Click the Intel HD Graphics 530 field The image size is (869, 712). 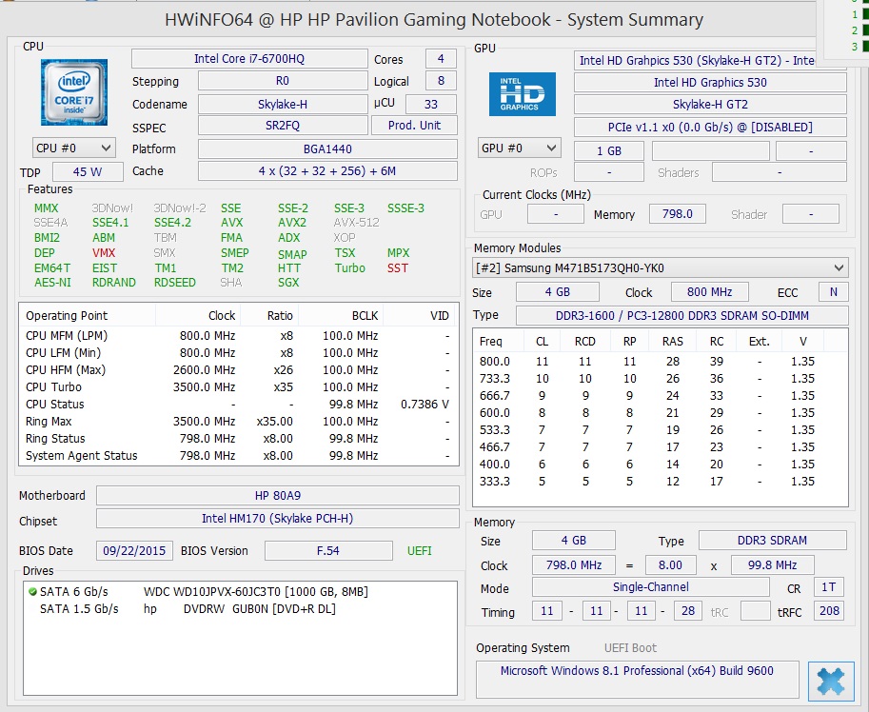tap(710, 83)
